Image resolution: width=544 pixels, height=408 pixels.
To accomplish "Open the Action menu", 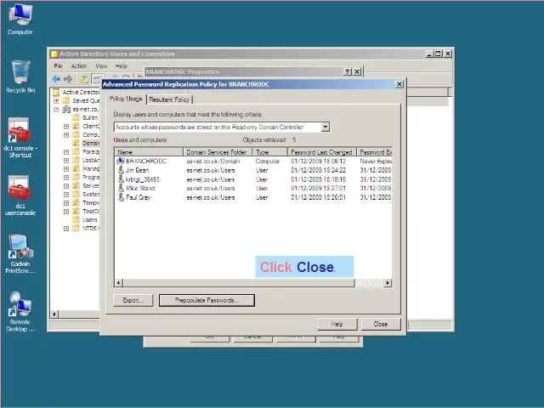I will (79, 66).
